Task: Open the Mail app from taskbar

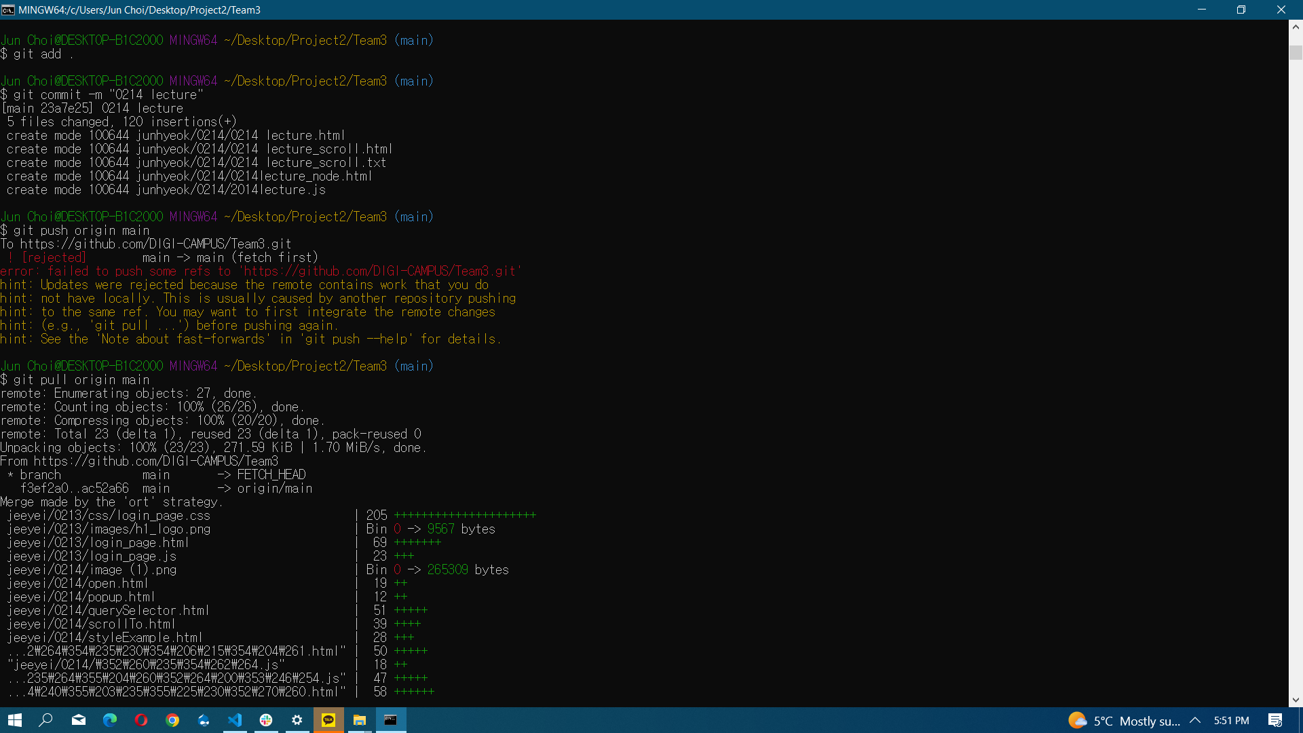Action: tap(79, 720)
